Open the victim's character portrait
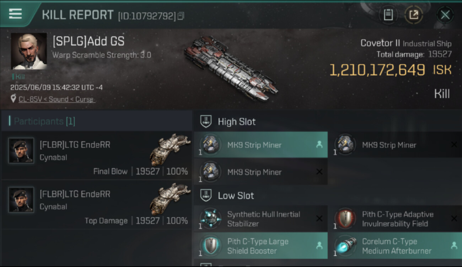Image resolution: width=462 pixels, height=267 pixels. pos(29,51)
